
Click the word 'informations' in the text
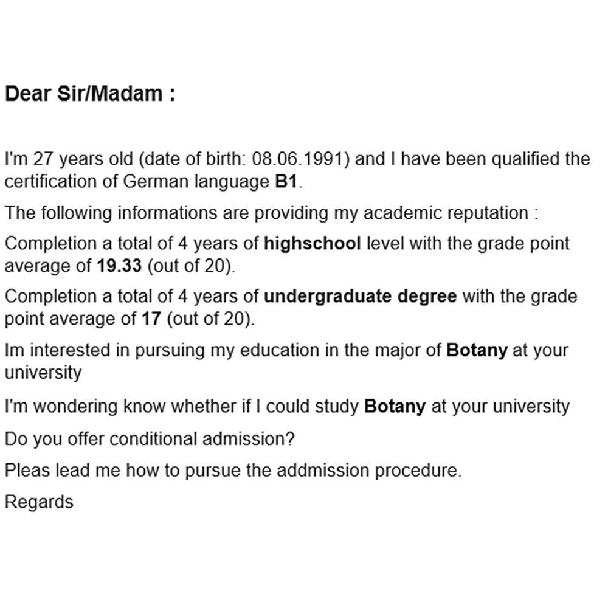(167, 213)
